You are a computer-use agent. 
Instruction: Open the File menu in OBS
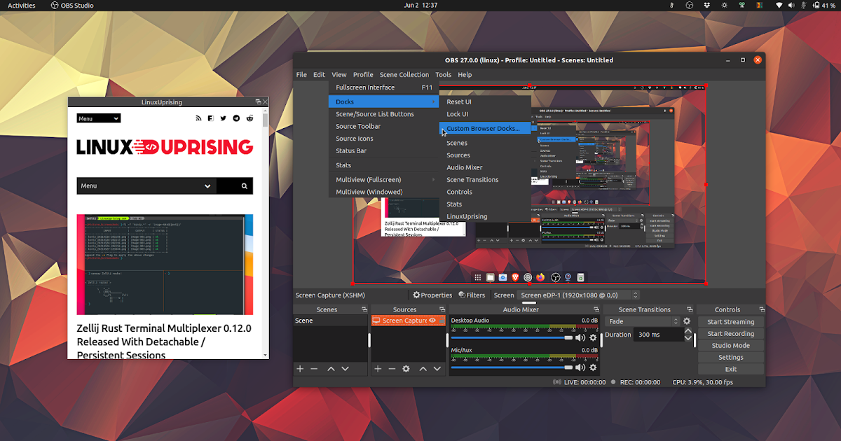coord(301,75)
